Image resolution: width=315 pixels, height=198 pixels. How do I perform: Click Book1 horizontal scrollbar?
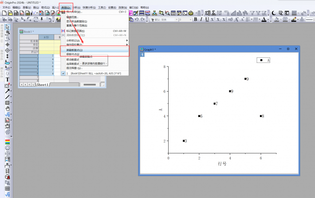click(x=89, y=85)
